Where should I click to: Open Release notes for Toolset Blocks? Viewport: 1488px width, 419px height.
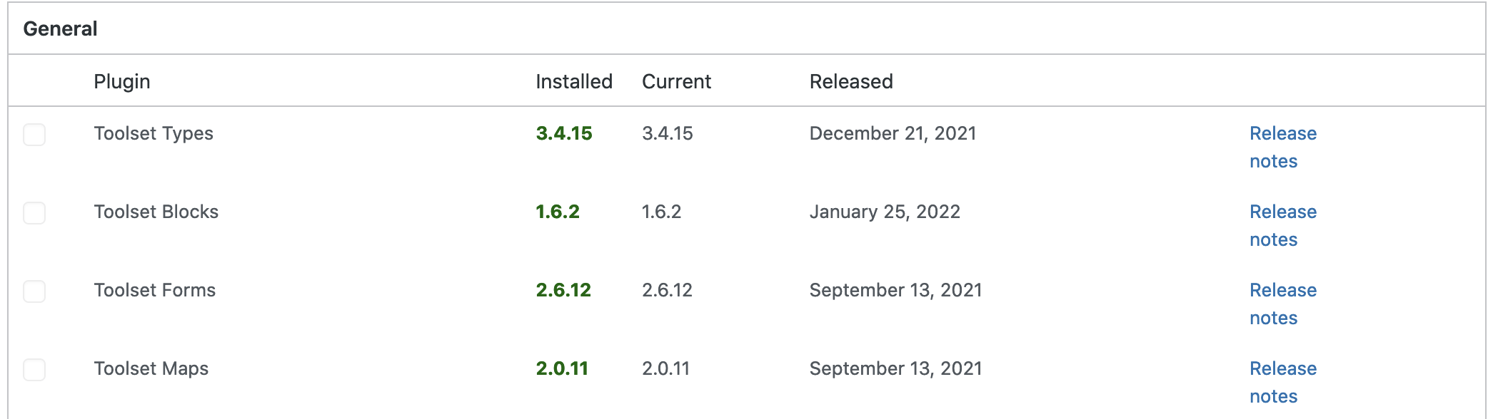coord(1283,226)
